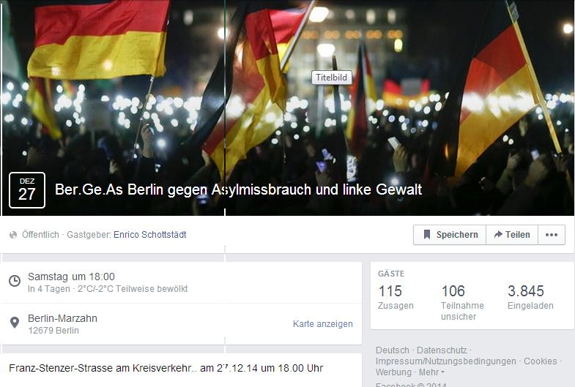This screenshot has height=387, width=575.
Task: Expand the Mehr footer dropdown
Action: coord(431,372)
